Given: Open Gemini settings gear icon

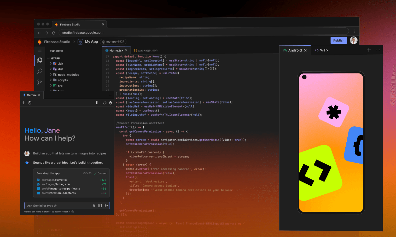Looking at the screenshot, I should (x=110, y=103).
